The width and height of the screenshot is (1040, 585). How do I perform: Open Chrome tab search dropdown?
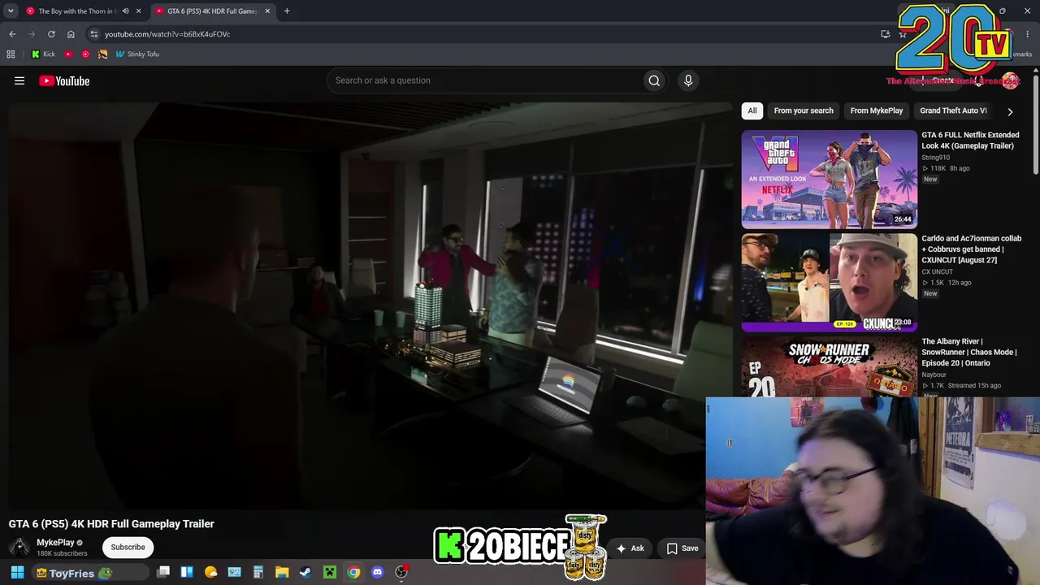[11, 11]
